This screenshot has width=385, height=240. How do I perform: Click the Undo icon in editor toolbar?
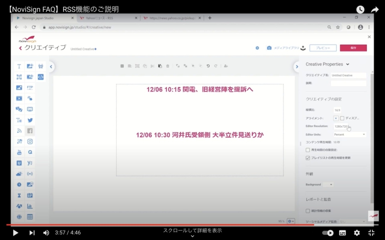coord(208,66)
